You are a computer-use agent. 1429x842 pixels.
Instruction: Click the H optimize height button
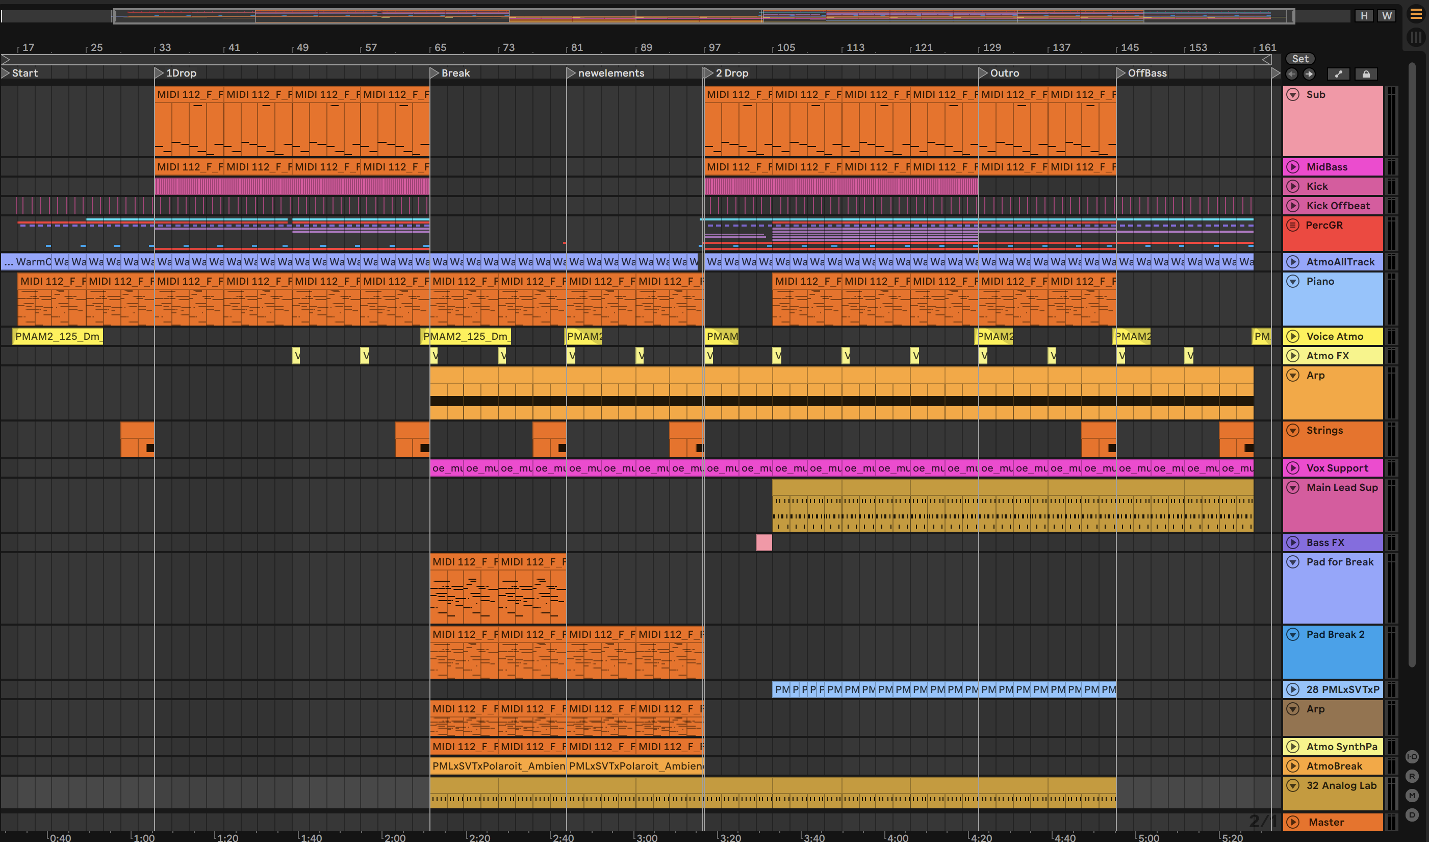pos(1364,16)
